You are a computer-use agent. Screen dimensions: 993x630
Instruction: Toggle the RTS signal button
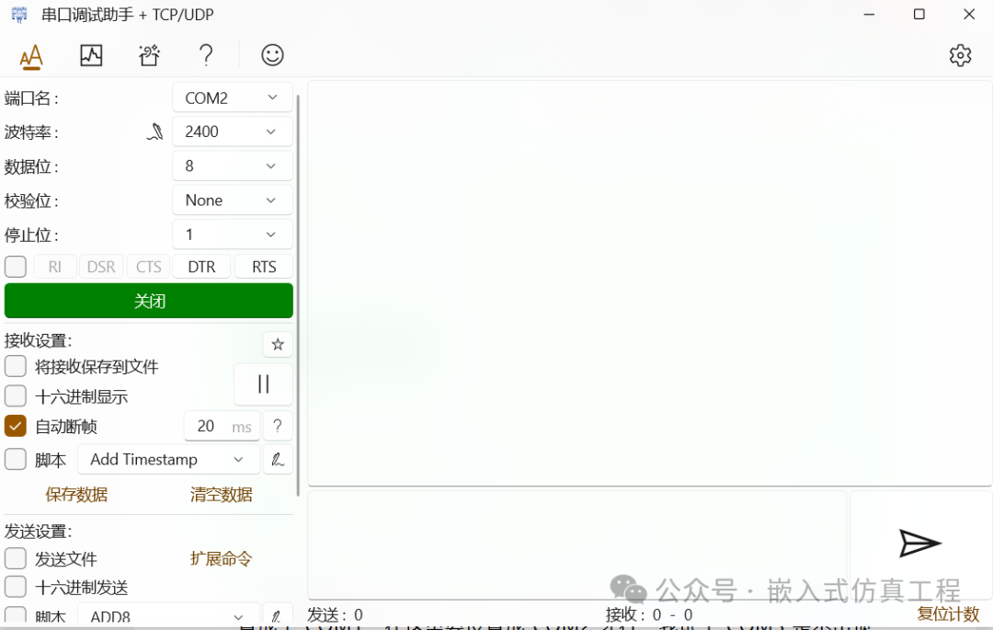click(264, 267)
